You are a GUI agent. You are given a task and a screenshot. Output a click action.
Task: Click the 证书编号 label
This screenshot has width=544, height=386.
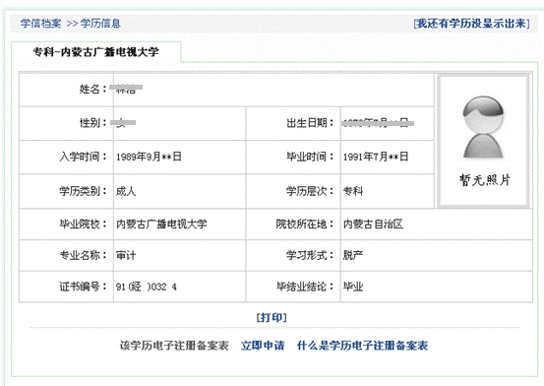click(x=83, y=287)
